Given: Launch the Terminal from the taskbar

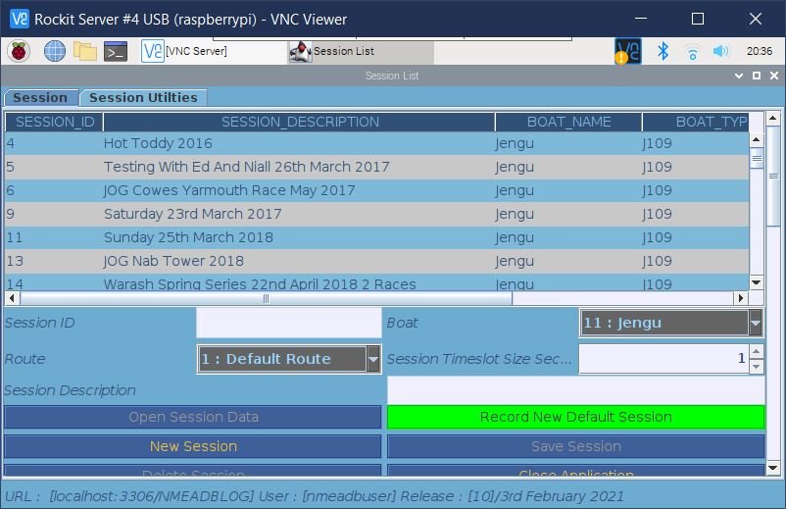Looking at the screenshot, I should (x=116, y=52).
